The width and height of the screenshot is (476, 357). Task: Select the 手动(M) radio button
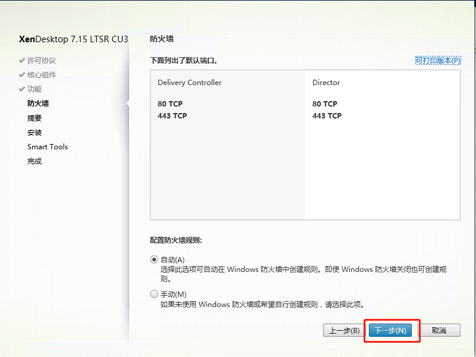pos(154,294)
